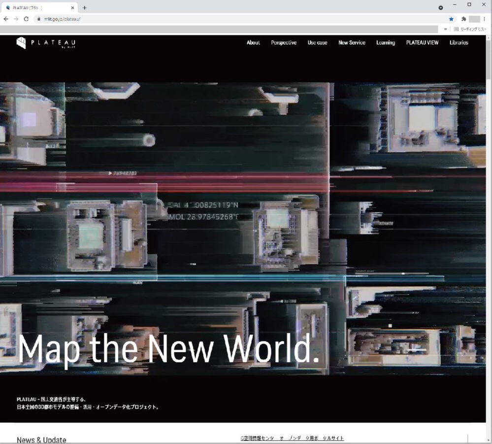Click the browser forward arrow
492x444 pixels.
pyautogui.click(x=16, y=19)
